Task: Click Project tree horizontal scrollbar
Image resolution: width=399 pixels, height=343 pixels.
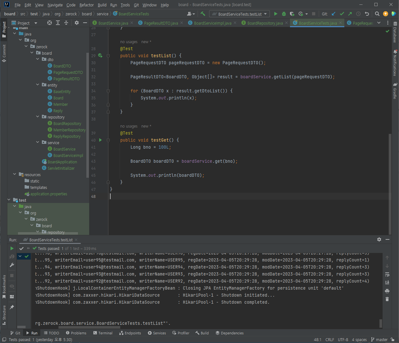Action: coord(48,233)
